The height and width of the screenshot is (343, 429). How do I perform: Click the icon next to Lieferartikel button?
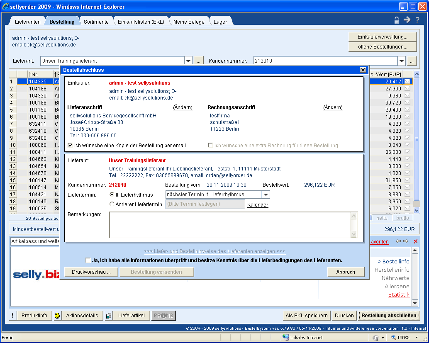[108, 316]
